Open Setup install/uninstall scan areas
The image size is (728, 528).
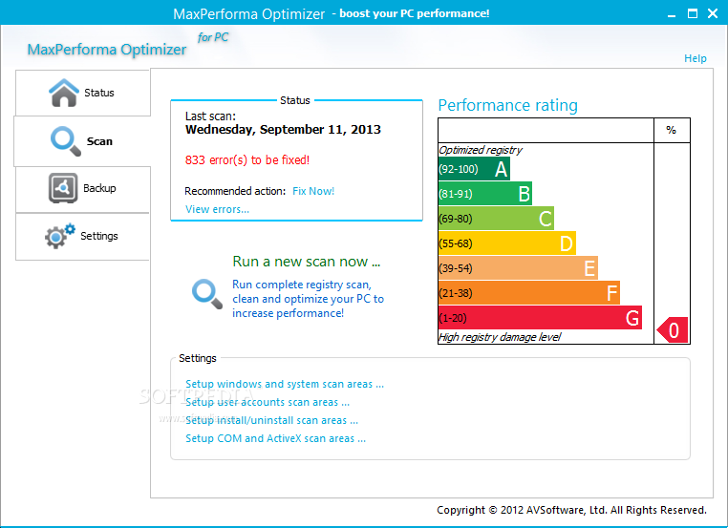[271, 420]
